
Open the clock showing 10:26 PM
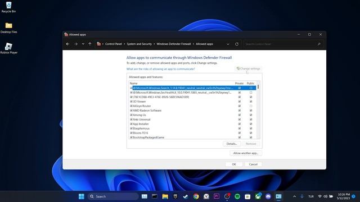[x=344, y=196]
